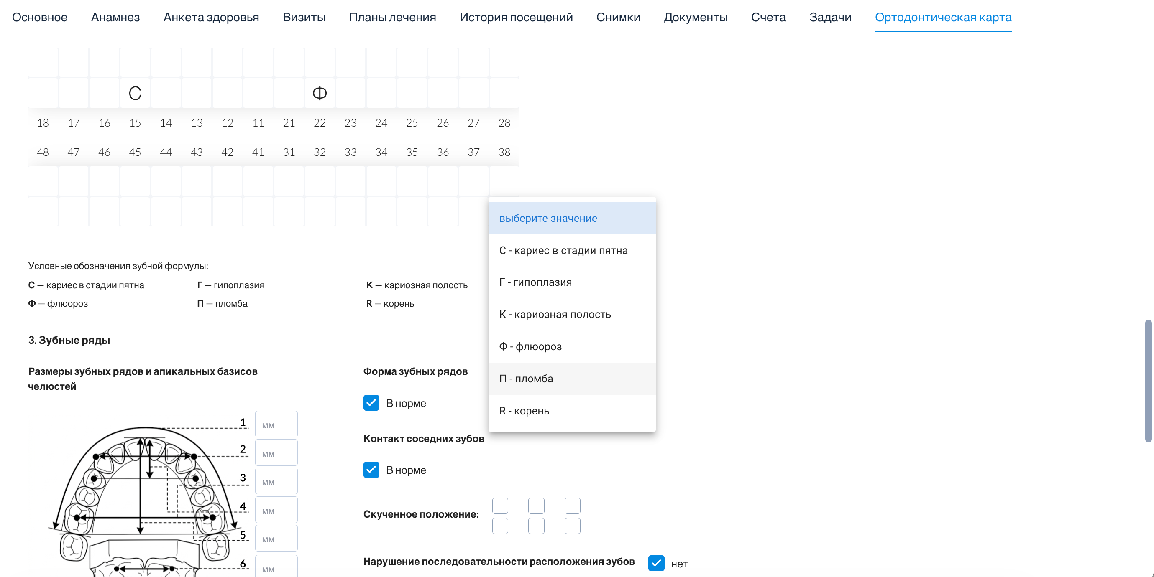Click measurement 1 мм input field
The image size is (1154, 577).
tap(276, 424)
